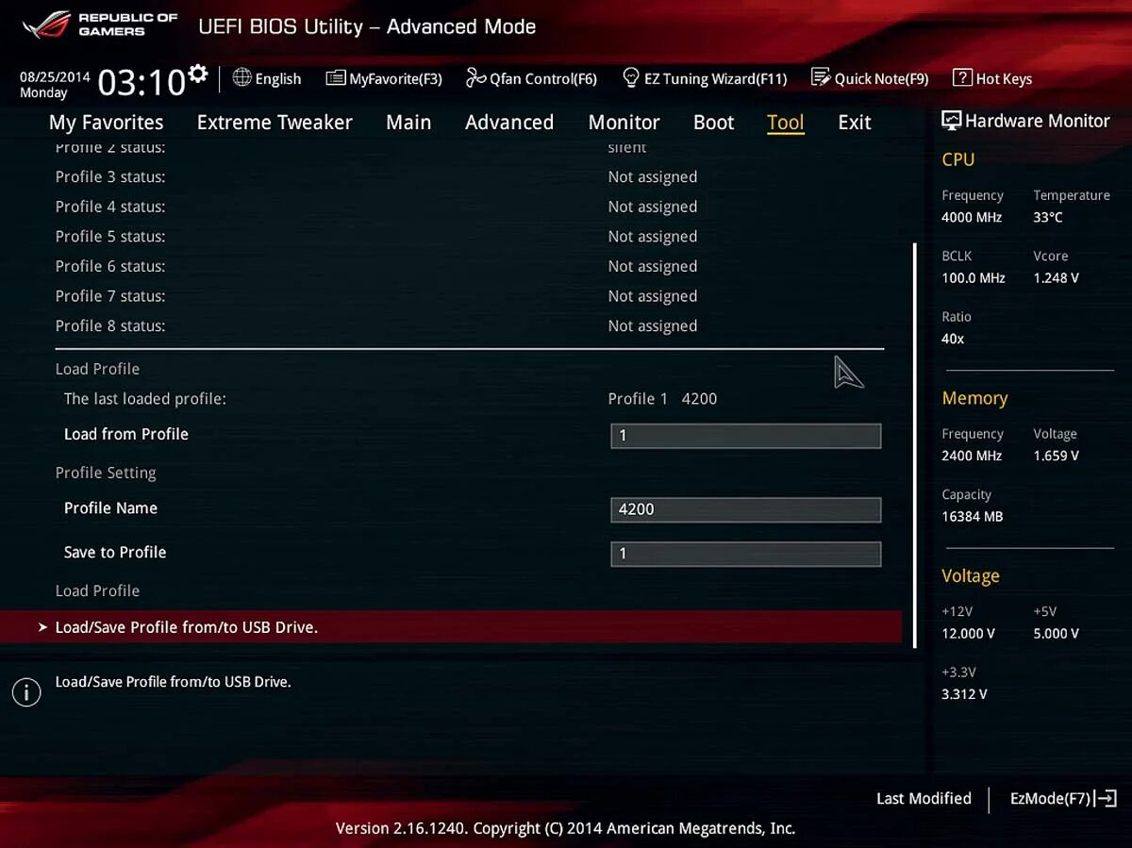This screenshot has height=848, width=1132.
Task: Select the Profile 7 status row
Action: 469,296
